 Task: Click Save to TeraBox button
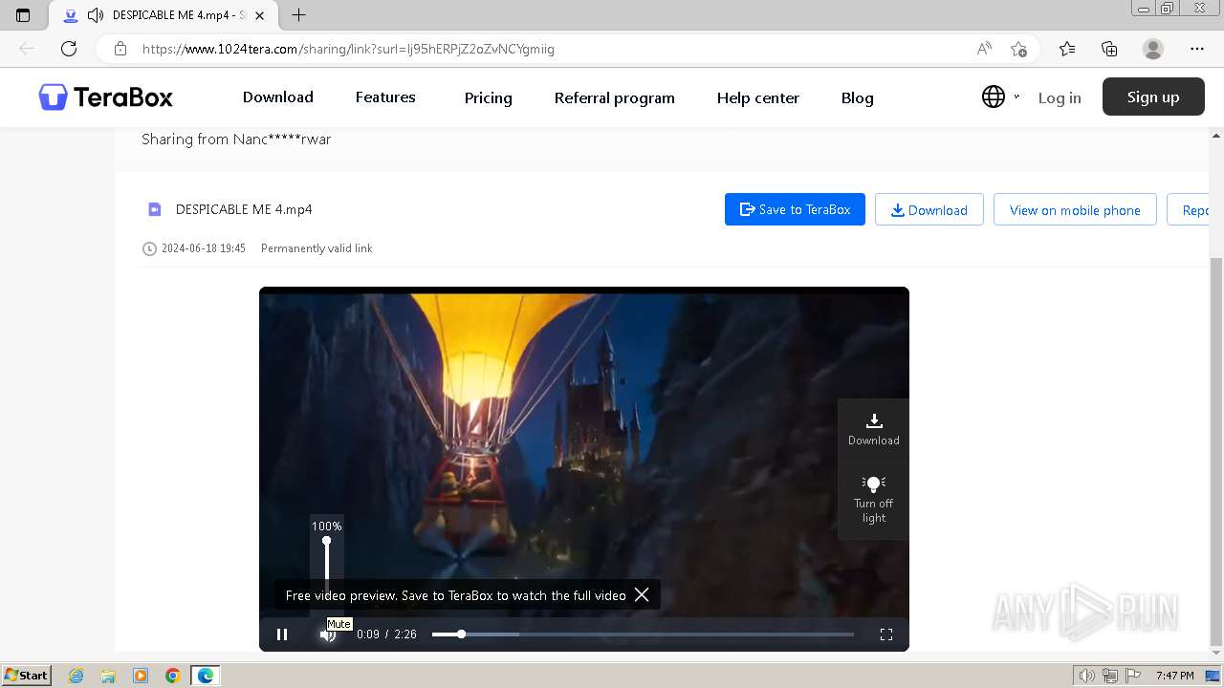(x=795, y=209)
